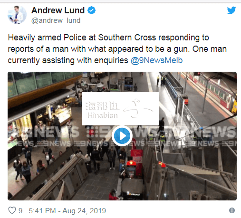Like the tweet with the heart icon
Screen dimensions: 241x218
point(12,210)
